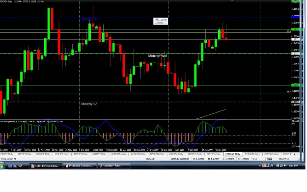
Task: Click the L: 1.22089 low value in status bar
Action: pyautogui.click(x=228, y=159)
